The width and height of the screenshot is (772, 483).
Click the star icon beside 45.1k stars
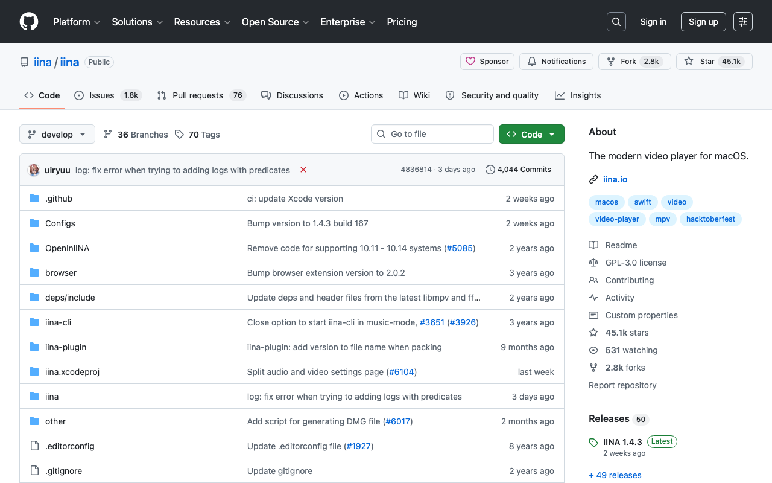pyautogui.click(x=593, y=333)
